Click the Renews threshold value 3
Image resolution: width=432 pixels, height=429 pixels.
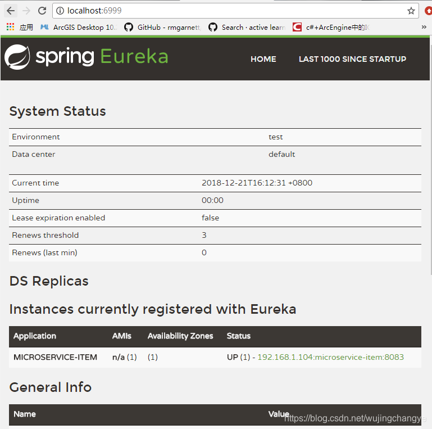pyautogui.click(x=204, y=235)
